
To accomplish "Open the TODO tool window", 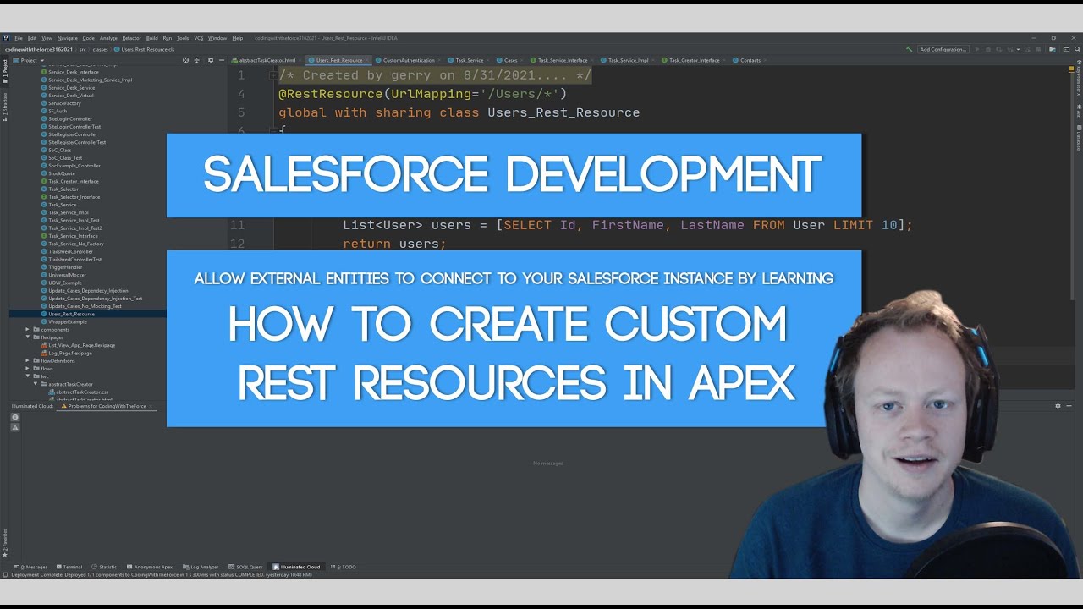I will point(344,567).
